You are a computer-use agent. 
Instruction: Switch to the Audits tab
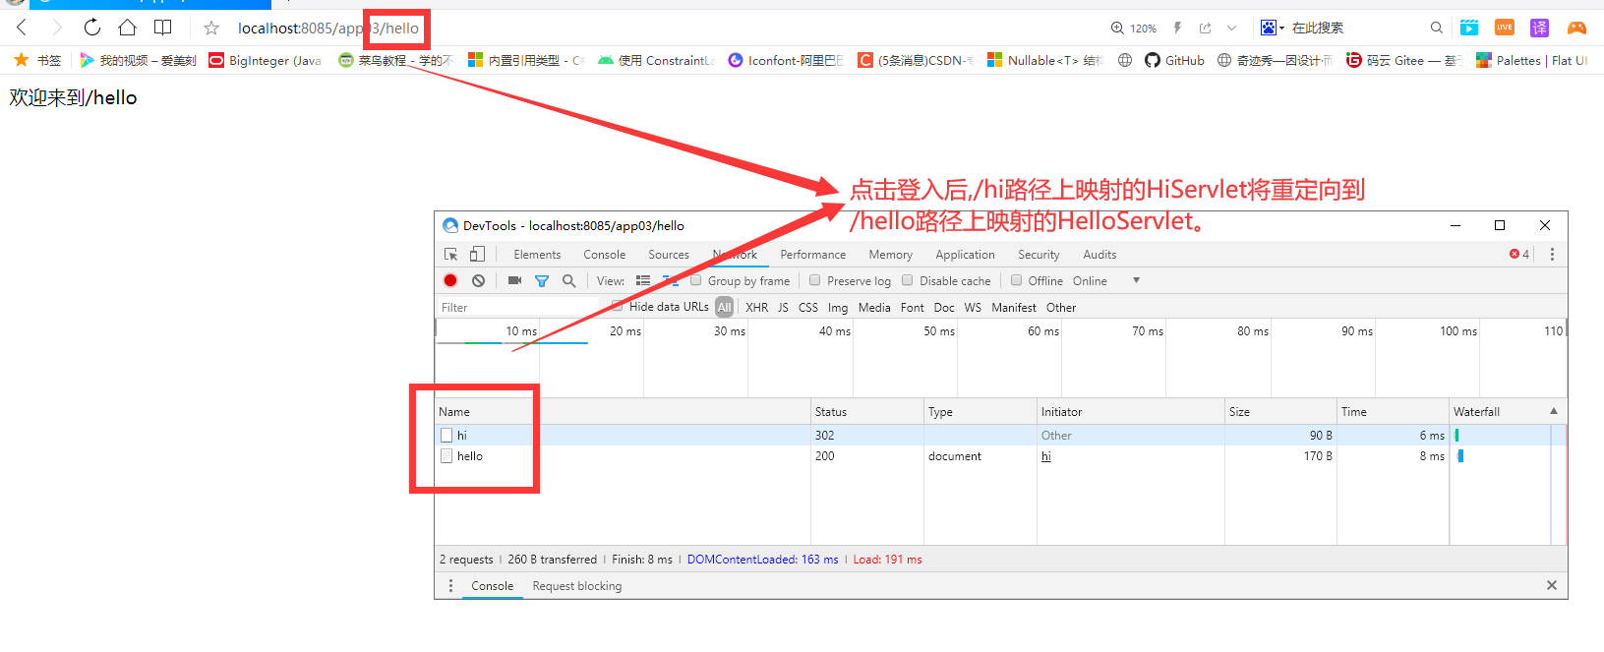pyautogui.click(x=1099, y=254)
